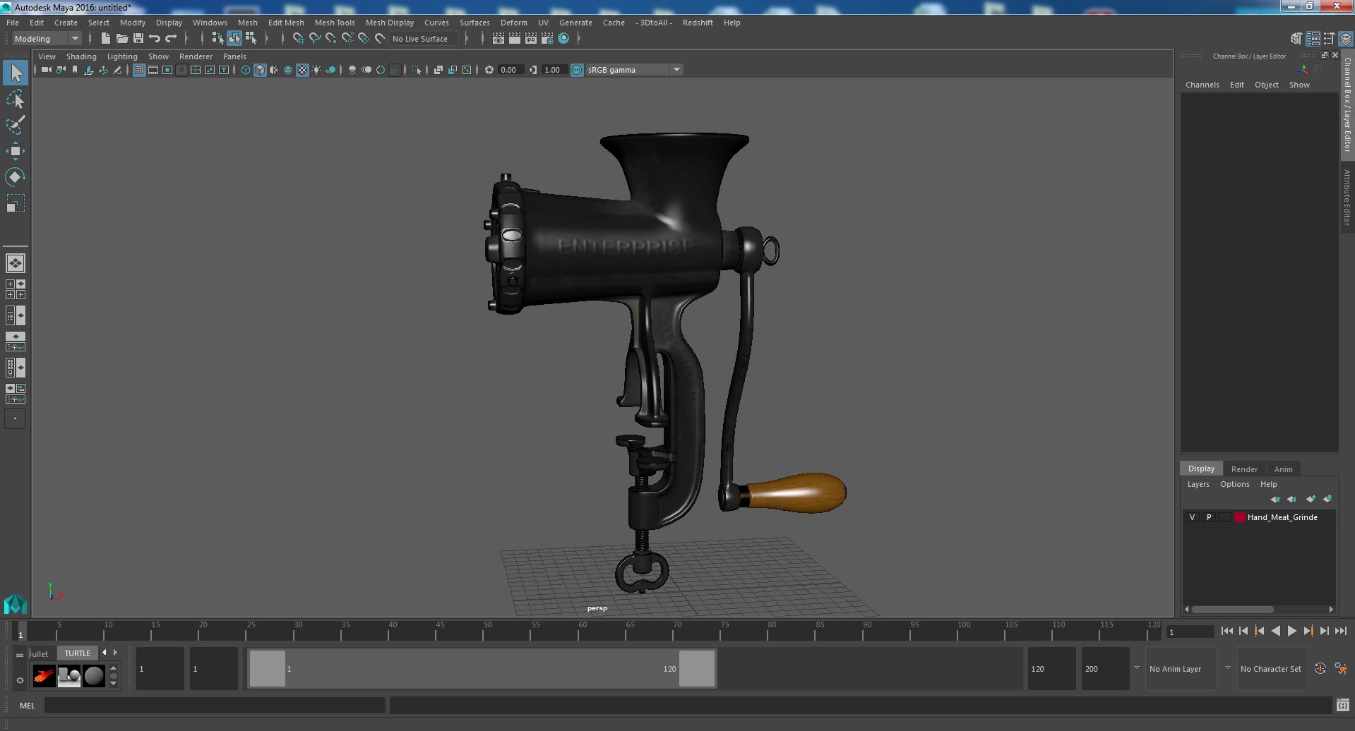This screenshot has height=731, width=1355.
Task: Click the range slider right handle
Action: pos(697,668)
